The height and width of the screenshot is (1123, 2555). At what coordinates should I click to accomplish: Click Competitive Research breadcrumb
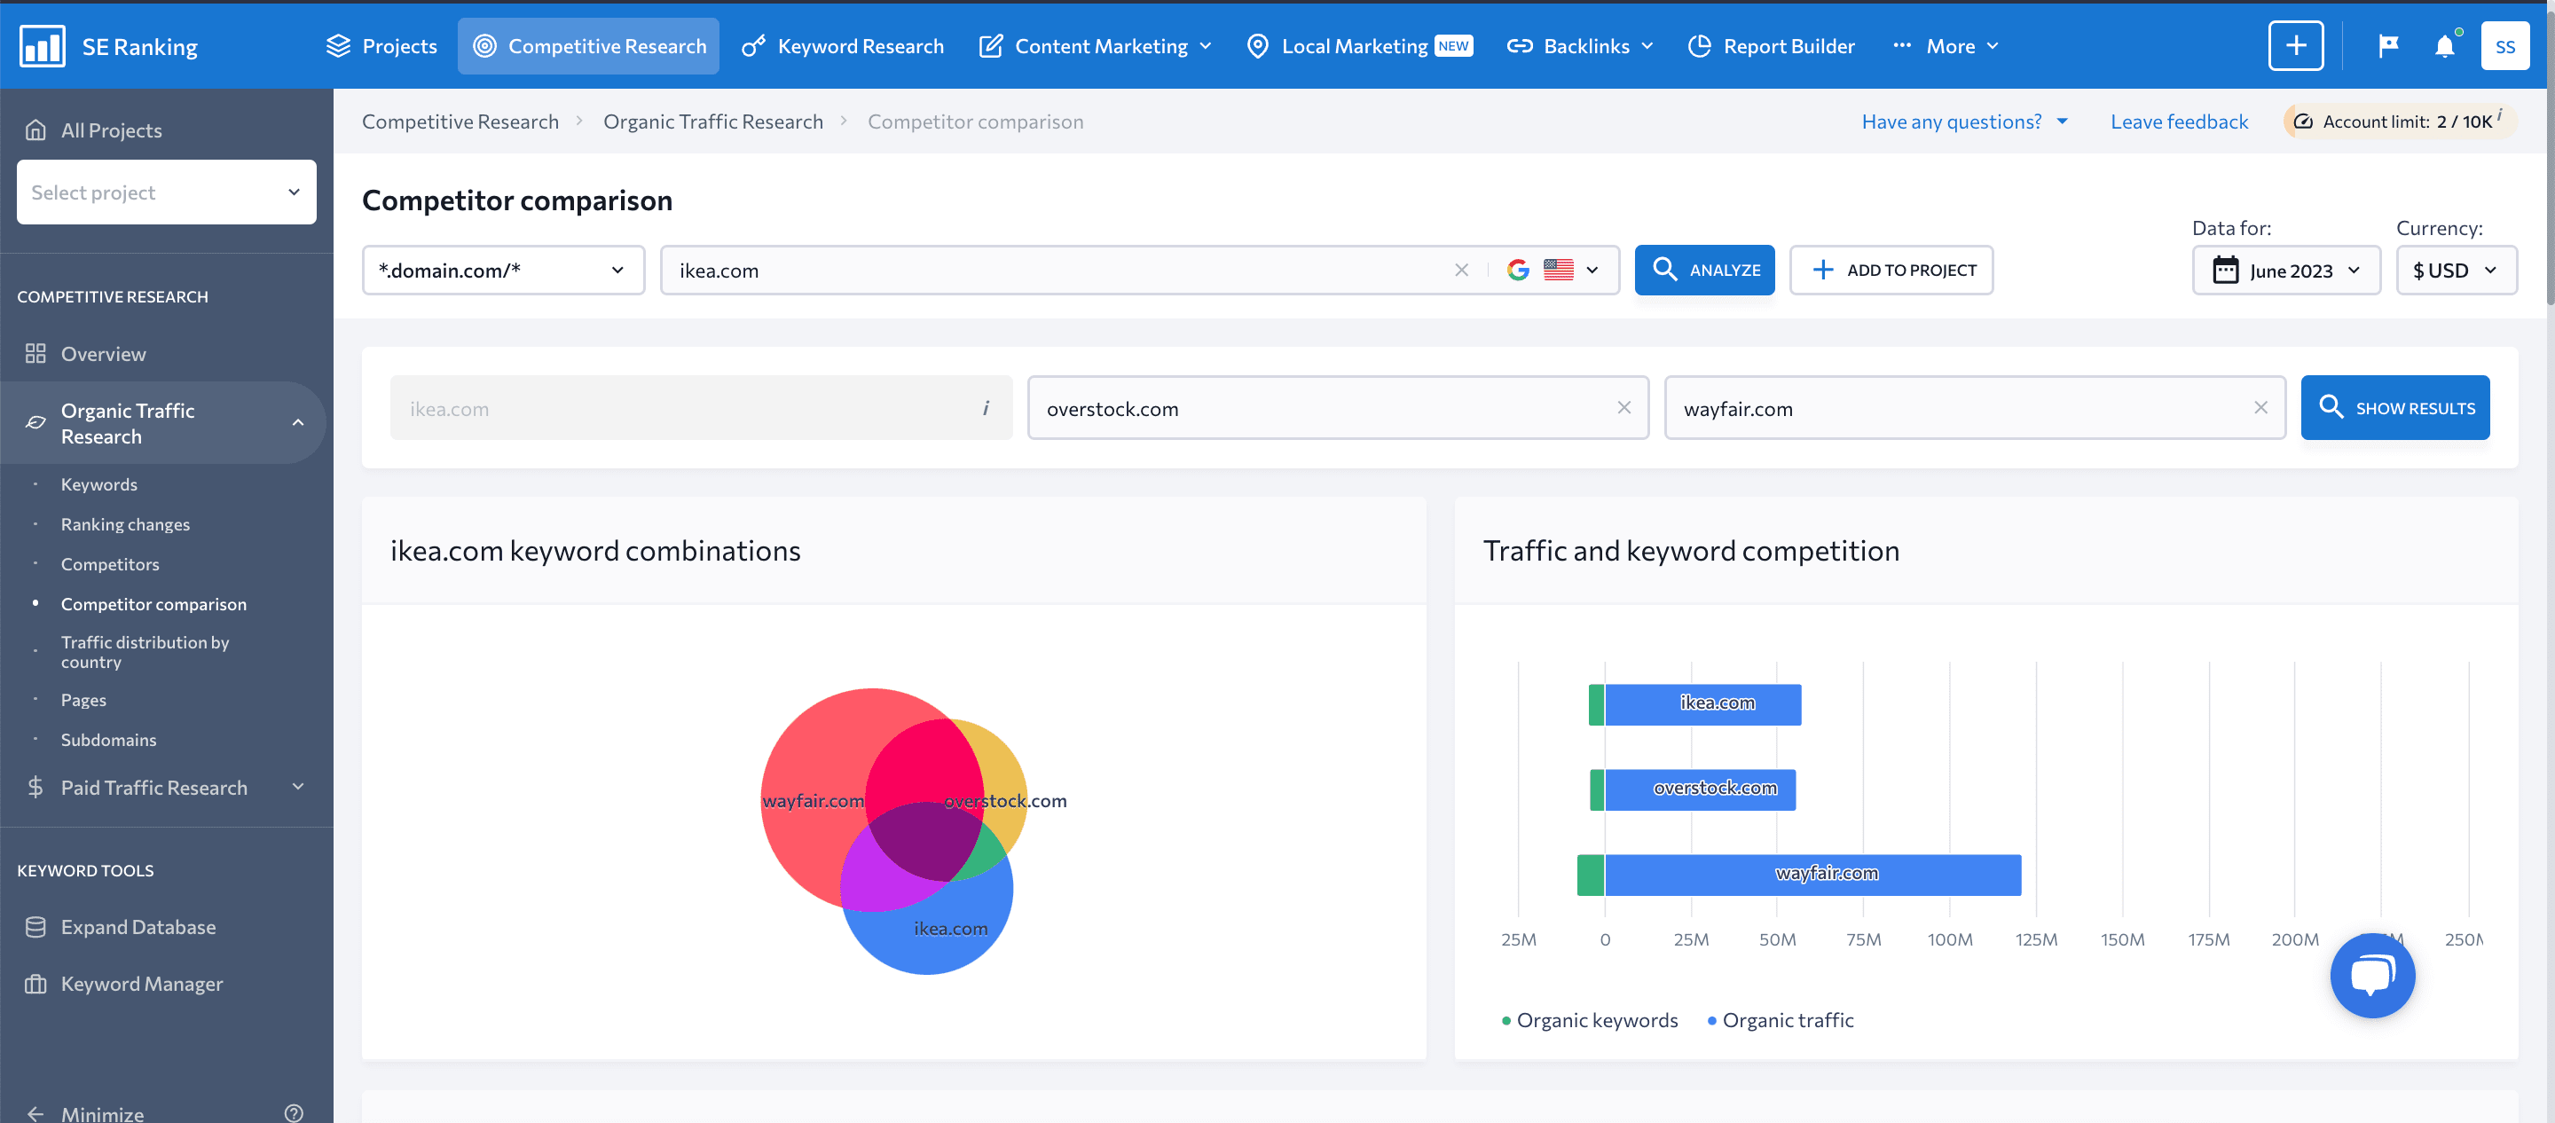[460, 121]
